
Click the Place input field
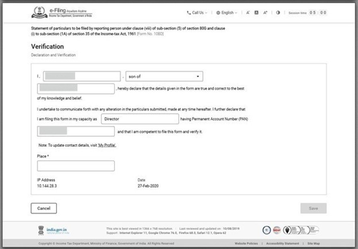click(x=75, y=165)
